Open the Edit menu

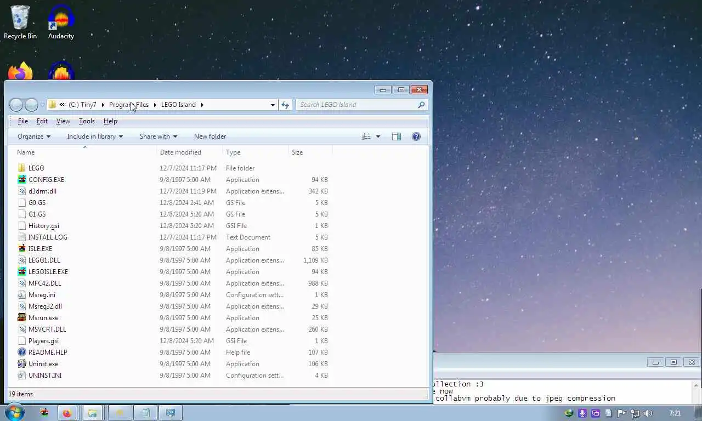tap(42, 121)
